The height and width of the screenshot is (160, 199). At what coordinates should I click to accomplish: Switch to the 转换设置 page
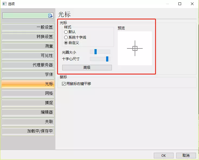point(28,37)
